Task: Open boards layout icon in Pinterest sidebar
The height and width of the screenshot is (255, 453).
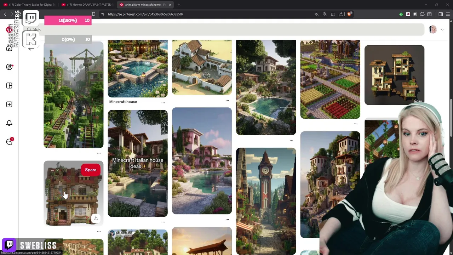Action: (x=9, y=85)
